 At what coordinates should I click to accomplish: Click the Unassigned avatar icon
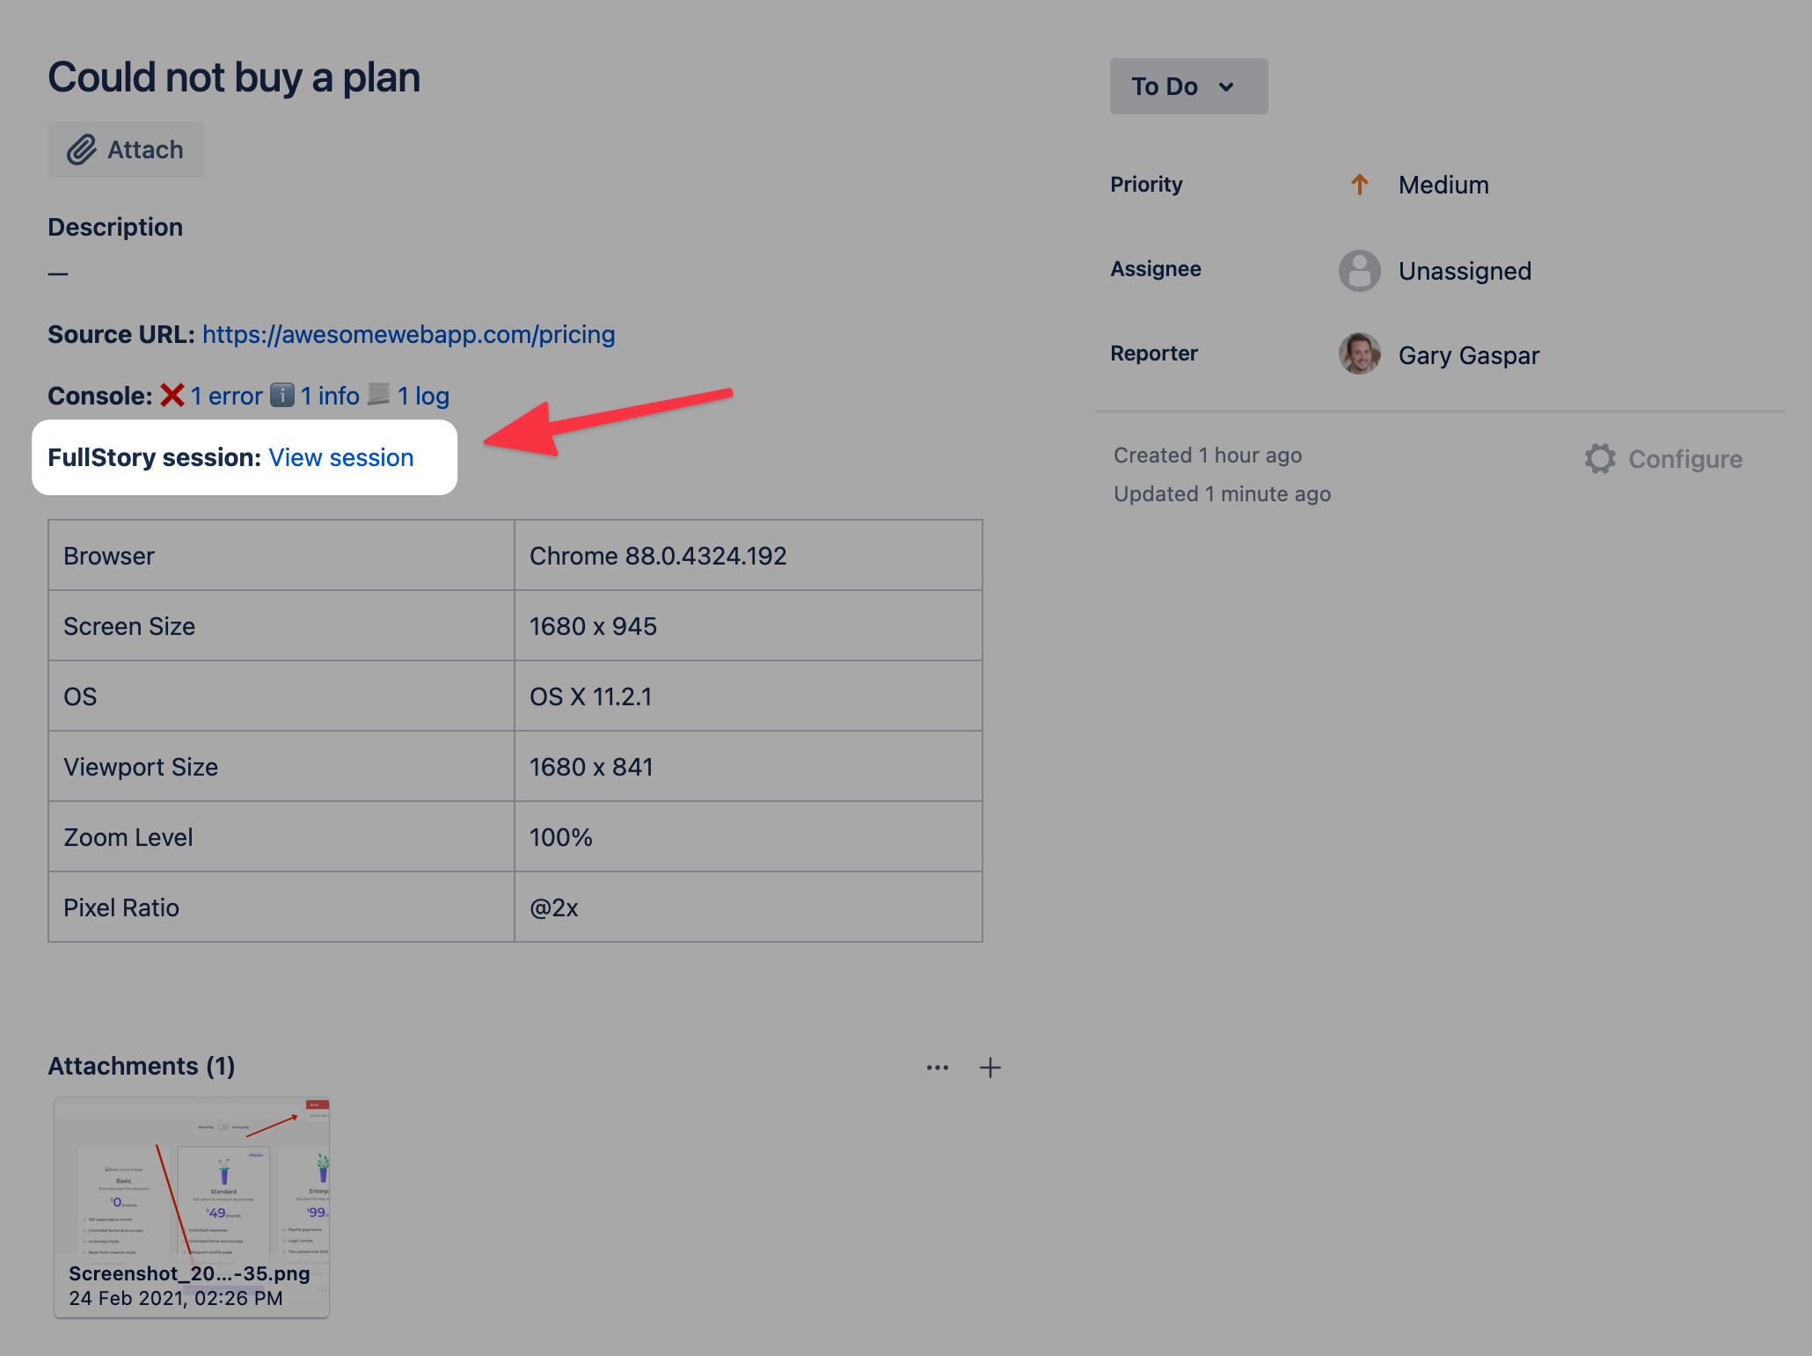1359,271
